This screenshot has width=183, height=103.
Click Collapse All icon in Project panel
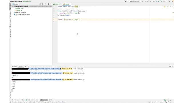coord(45,4)
